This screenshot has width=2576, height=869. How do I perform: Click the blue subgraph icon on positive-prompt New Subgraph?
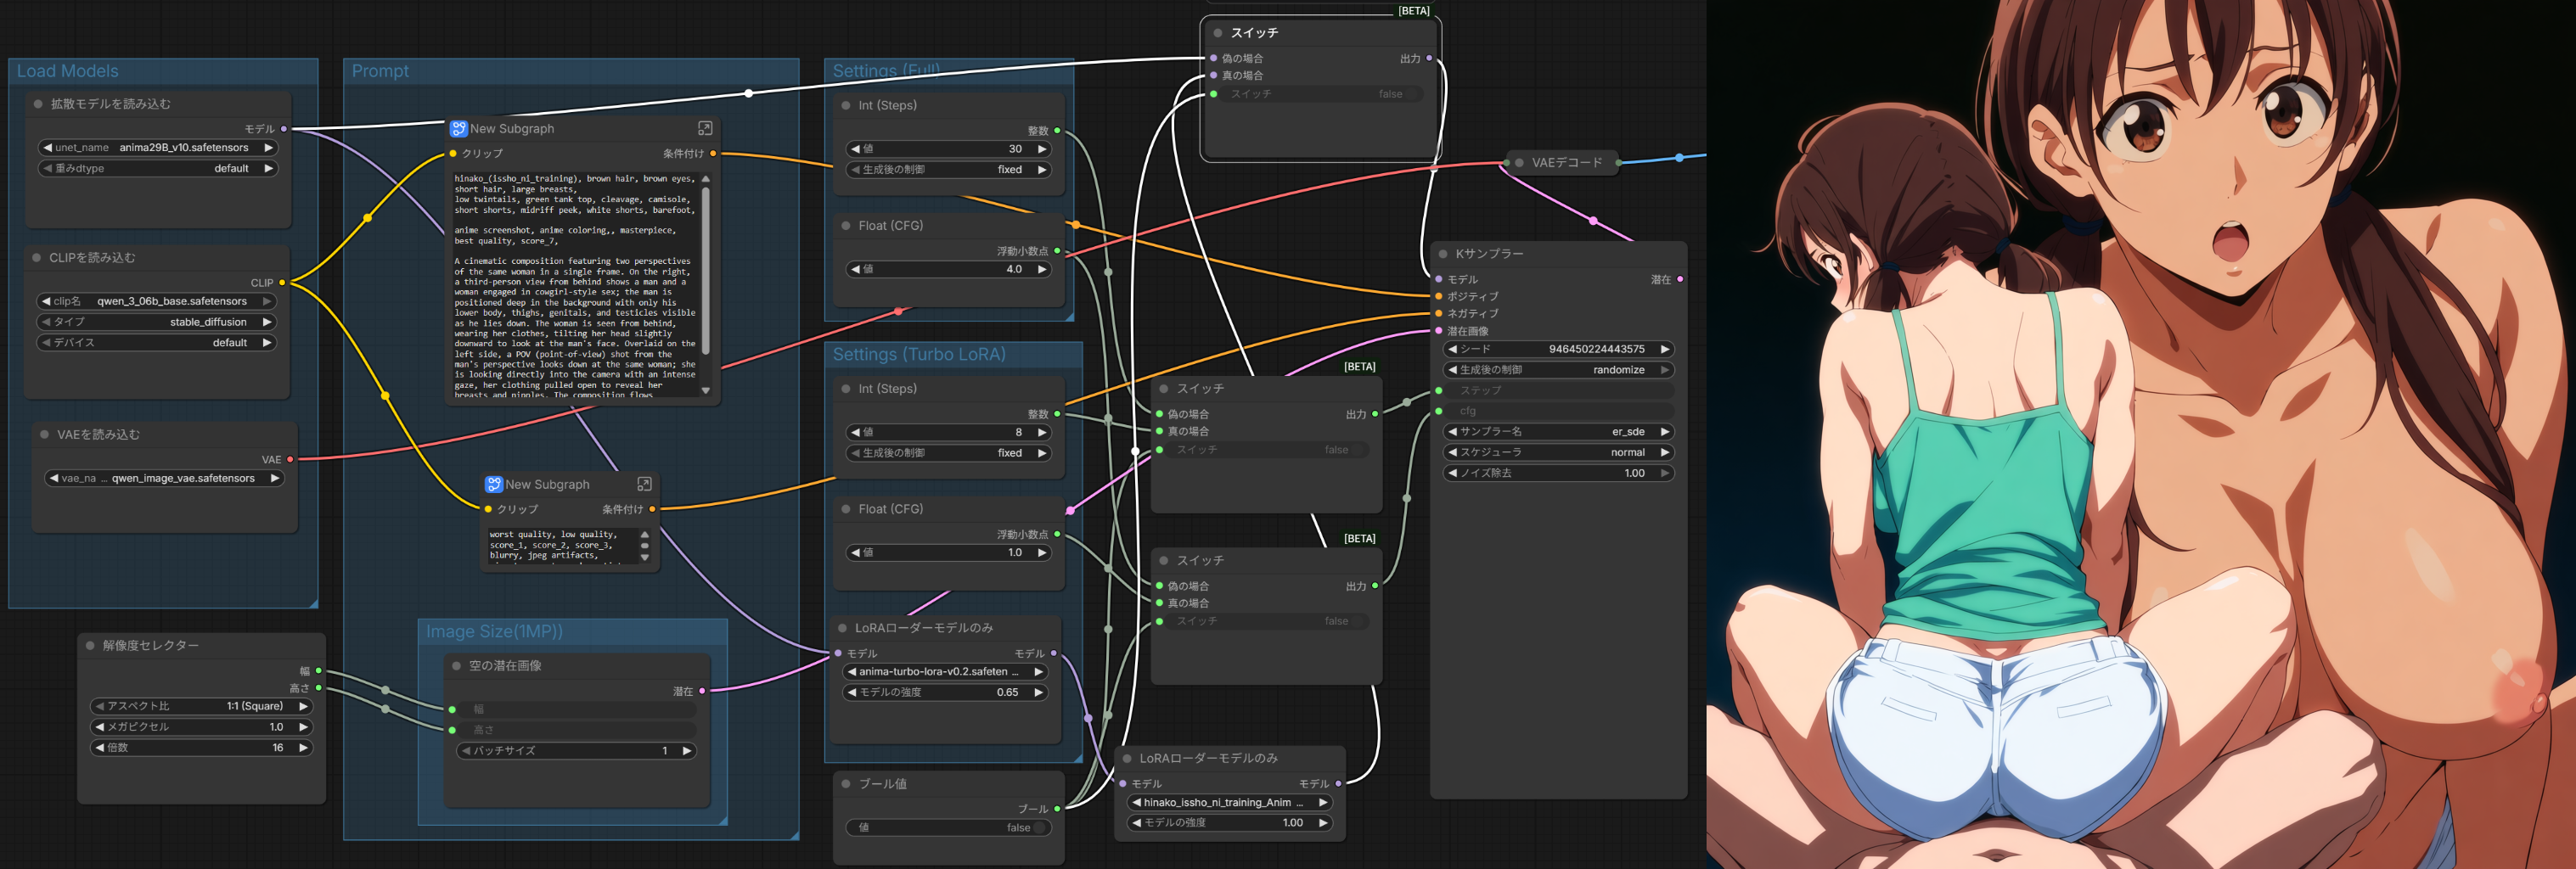point(458,129)
